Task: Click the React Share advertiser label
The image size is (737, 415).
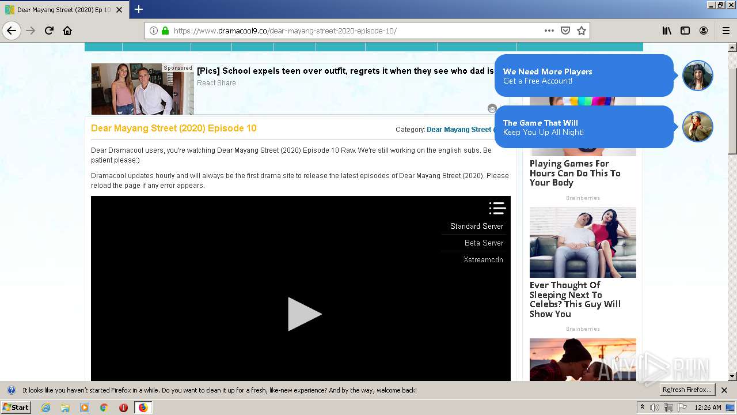Action: (x=216, y=83)
